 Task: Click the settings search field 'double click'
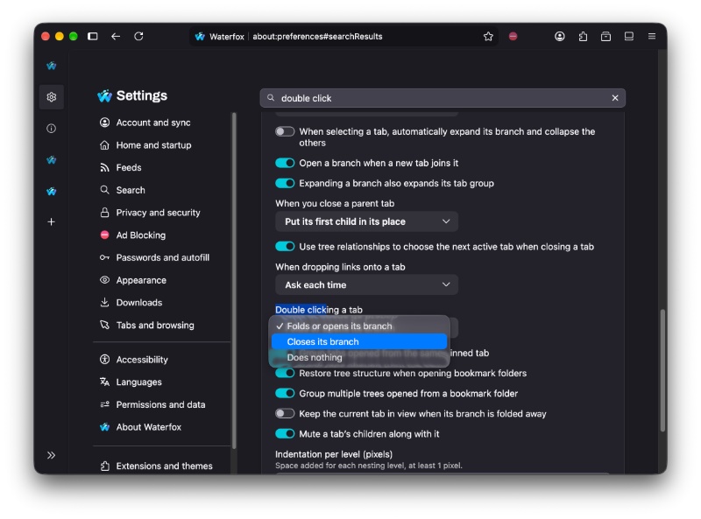pos(443,98)
